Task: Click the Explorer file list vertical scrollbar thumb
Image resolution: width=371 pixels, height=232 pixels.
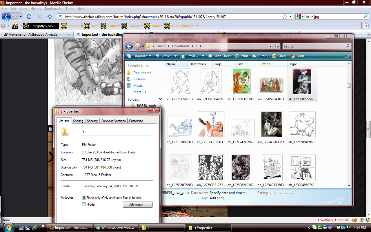Action: (x=349, y=85)
